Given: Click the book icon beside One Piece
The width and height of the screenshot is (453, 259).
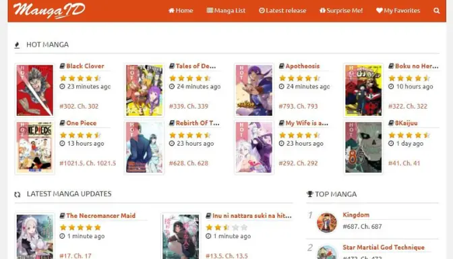Looking at the screenshot, I should 62,123.
